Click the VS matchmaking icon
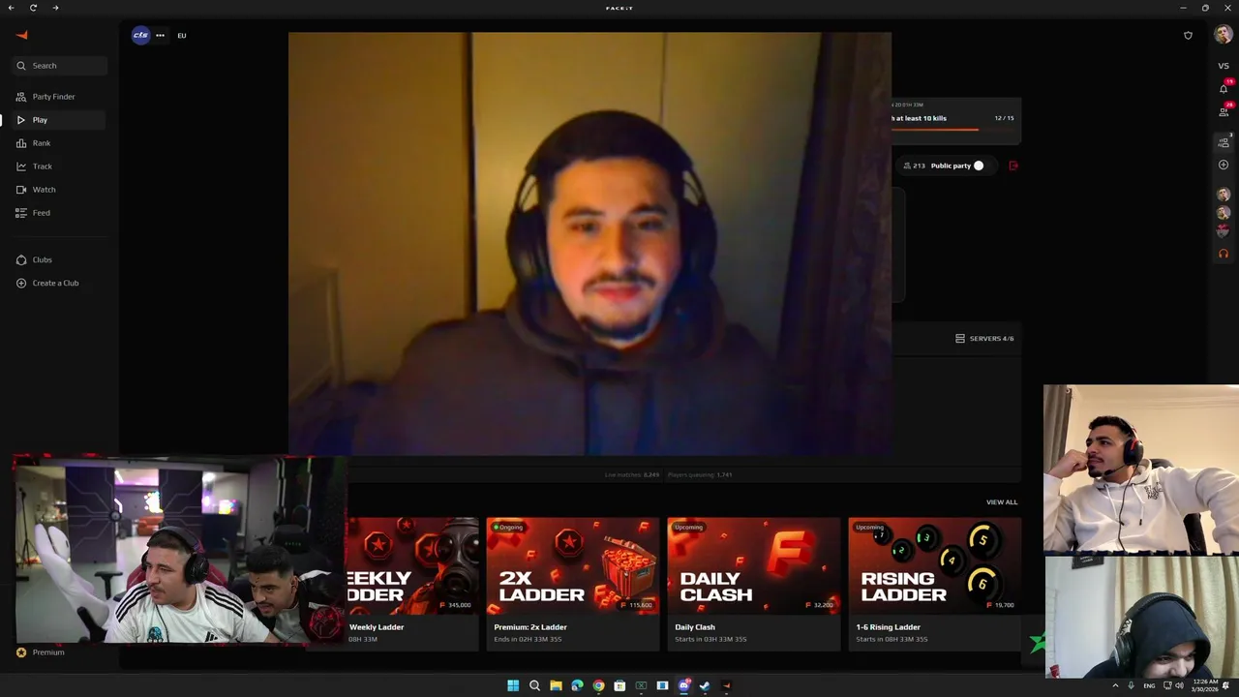The height and width of the screenshot is (697, 1239). pyautogui.click(x=1224, y=66)
